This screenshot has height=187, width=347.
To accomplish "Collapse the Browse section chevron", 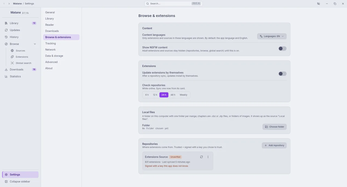I will [35, 44].
